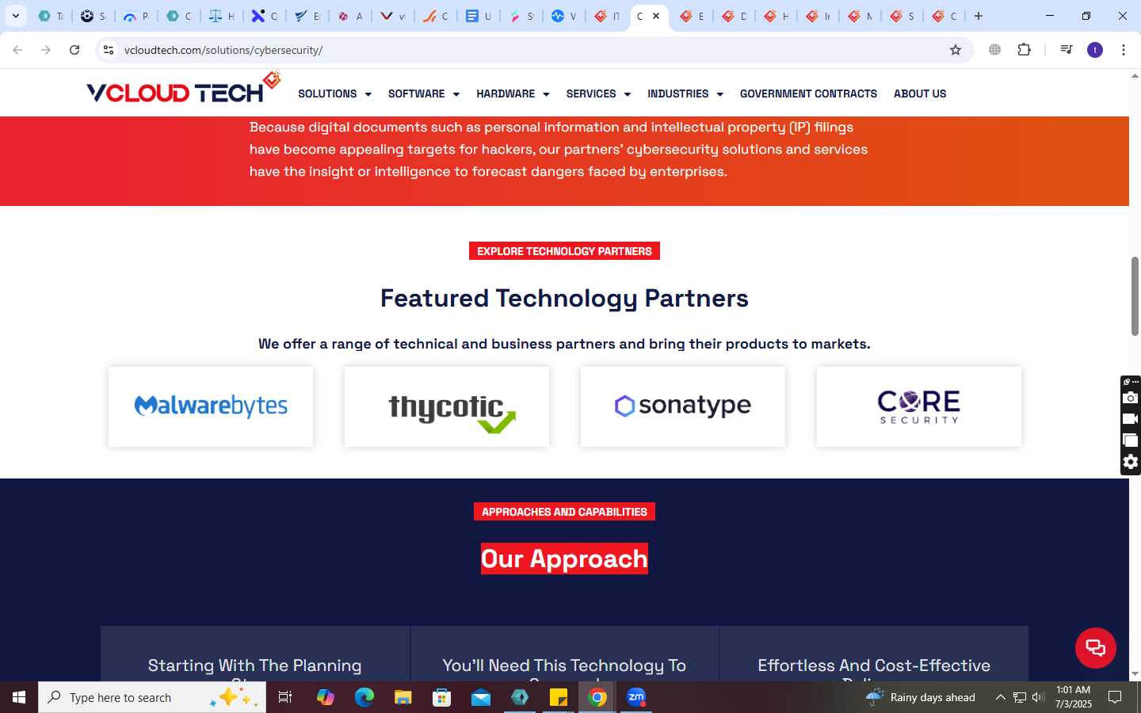Viewport: 1141px width, 713px height.
Task: Open the volume control in system tray
Action: 1038,697
